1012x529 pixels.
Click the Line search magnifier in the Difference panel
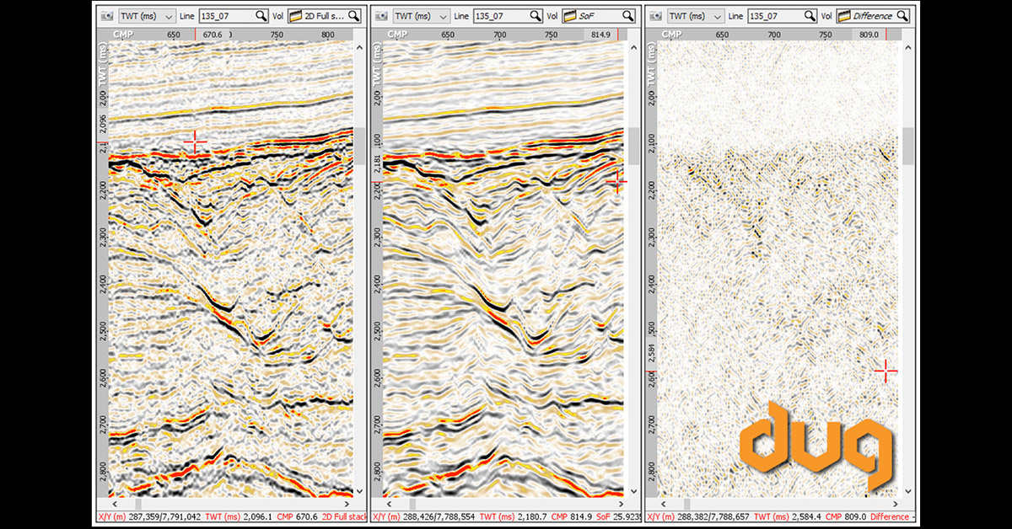click(809, 16)
